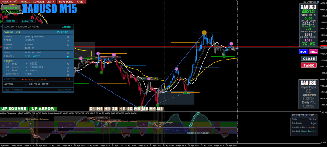Click the ST exec row indicator

click(68, 64)
